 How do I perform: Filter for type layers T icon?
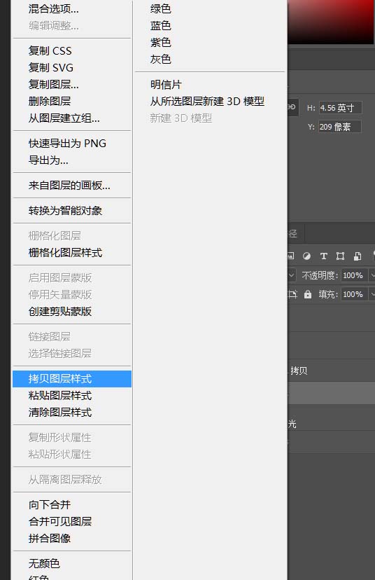pyautogui.click(x=324, y=256)
